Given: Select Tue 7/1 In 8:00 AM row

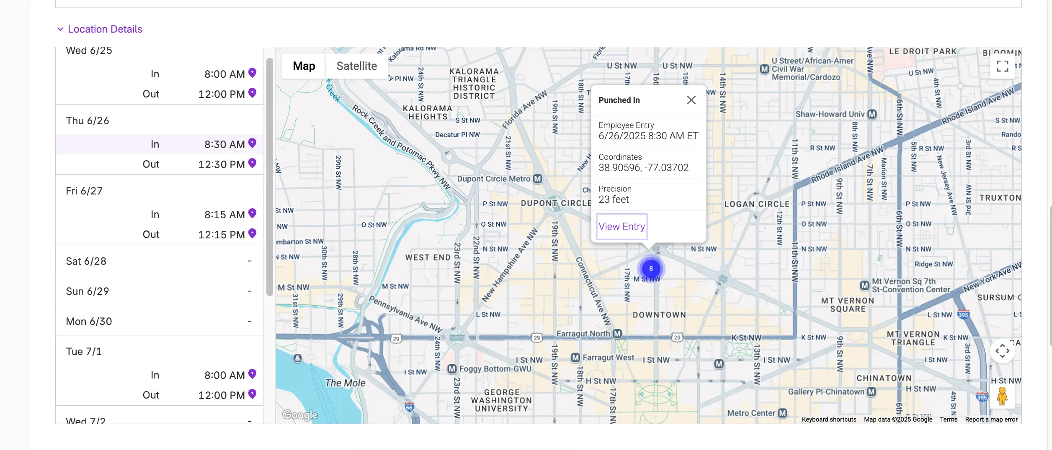Looking at the screenshot, I should 160,375.
